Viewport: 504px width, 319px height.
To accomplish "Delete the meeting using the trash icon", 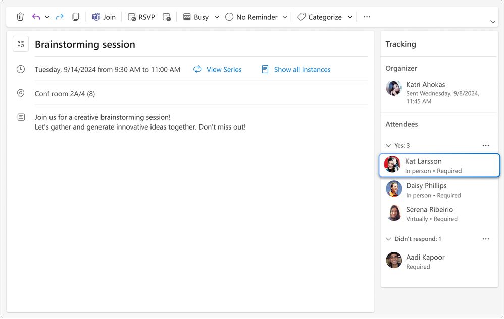I will point(20,16).
